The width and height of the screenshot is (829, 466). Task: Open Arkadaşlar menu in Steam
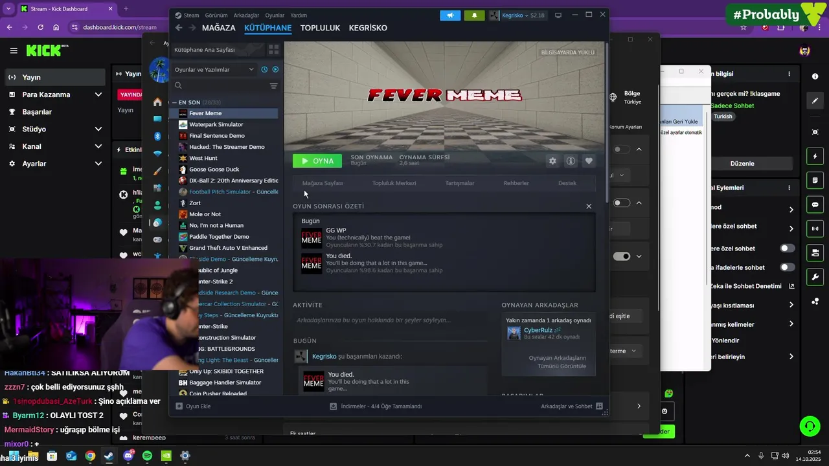point(247,15)
